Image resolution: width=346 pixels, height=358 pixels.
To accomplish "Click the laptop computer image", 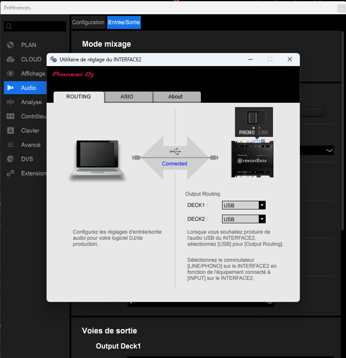I will [x=97, y=159].
